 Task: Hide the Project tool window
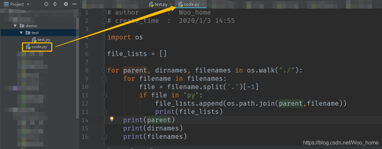click(x=75, y=4)
